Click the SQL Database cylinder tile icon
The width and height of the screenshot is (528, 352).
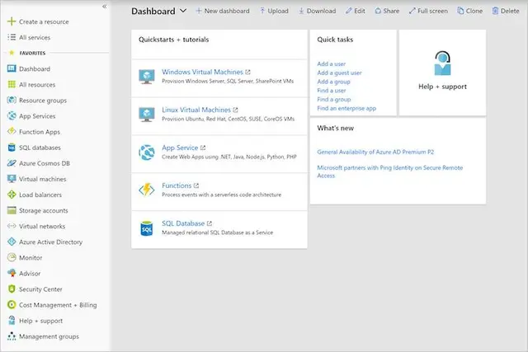(x=147, y=228)
